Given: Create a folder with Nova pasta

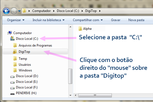Looking at the screenshot, I should click(x=136, y=20).
